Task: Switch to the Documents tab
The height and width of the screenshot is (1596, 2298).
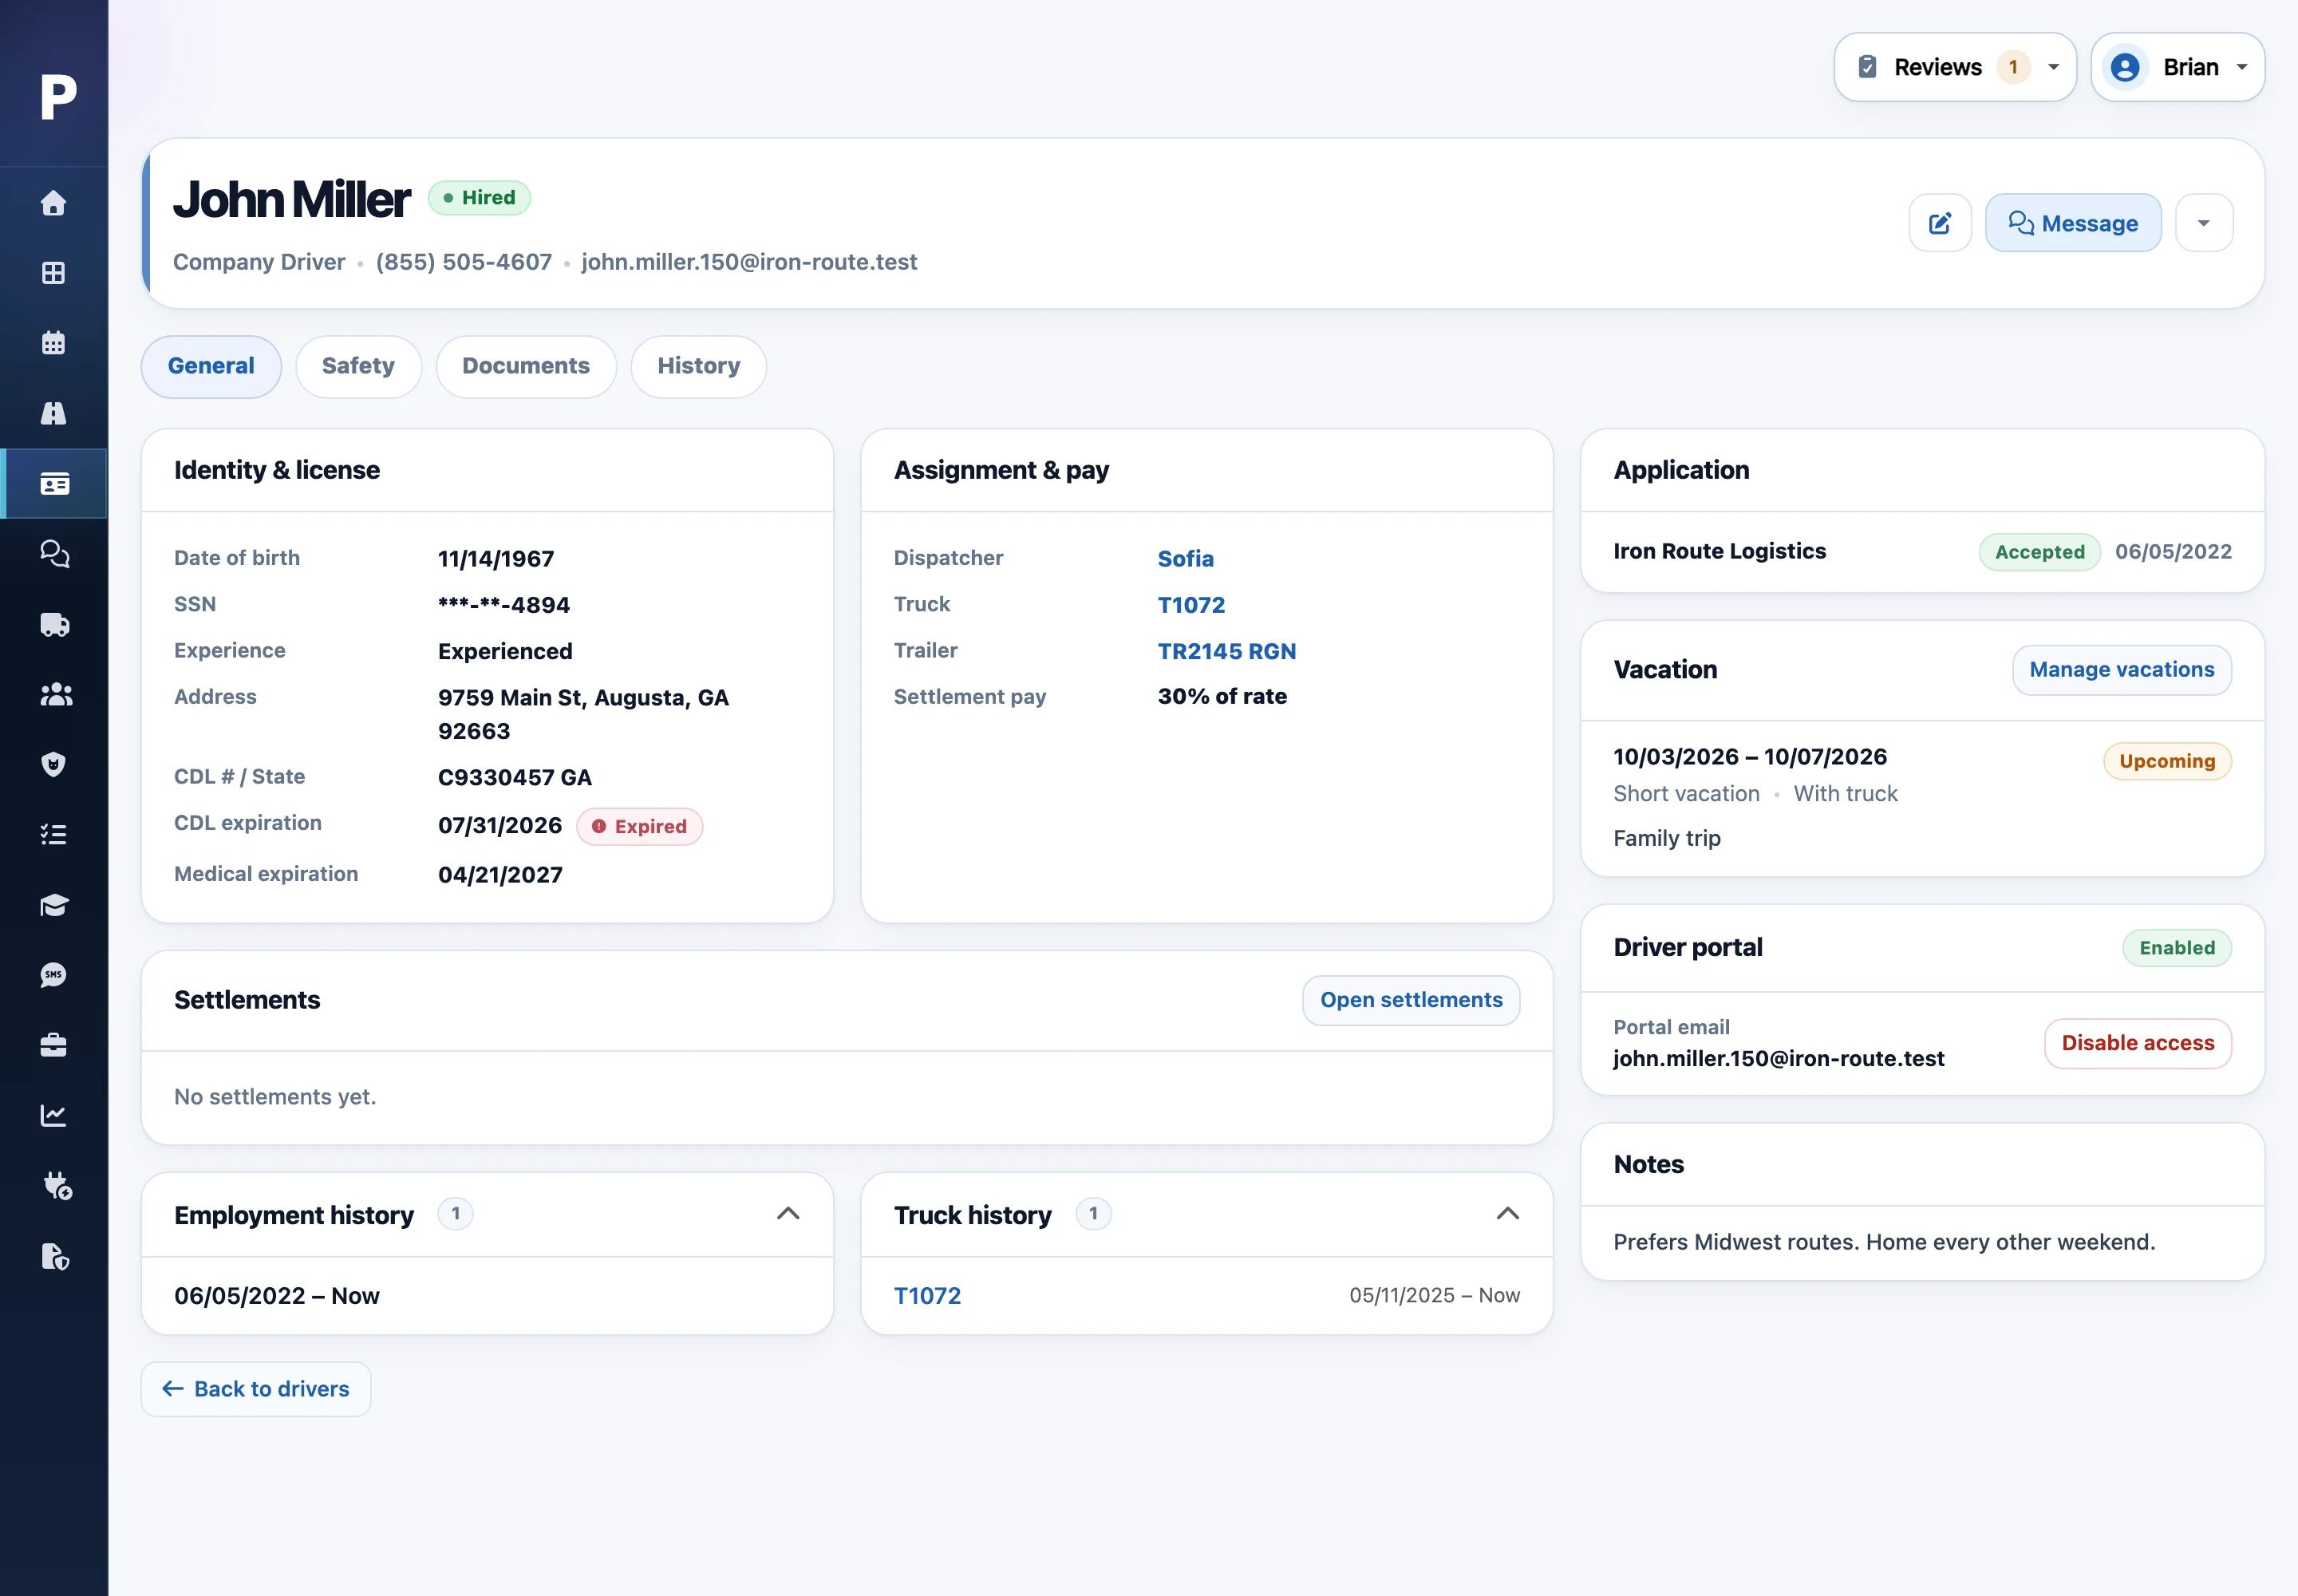Action: tap(526, 366)
